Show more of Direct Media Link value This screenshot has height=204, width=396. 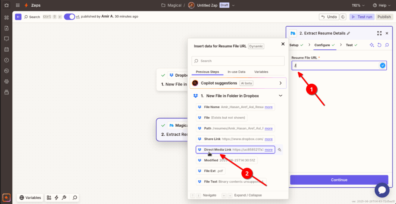[x=268, y=150]
